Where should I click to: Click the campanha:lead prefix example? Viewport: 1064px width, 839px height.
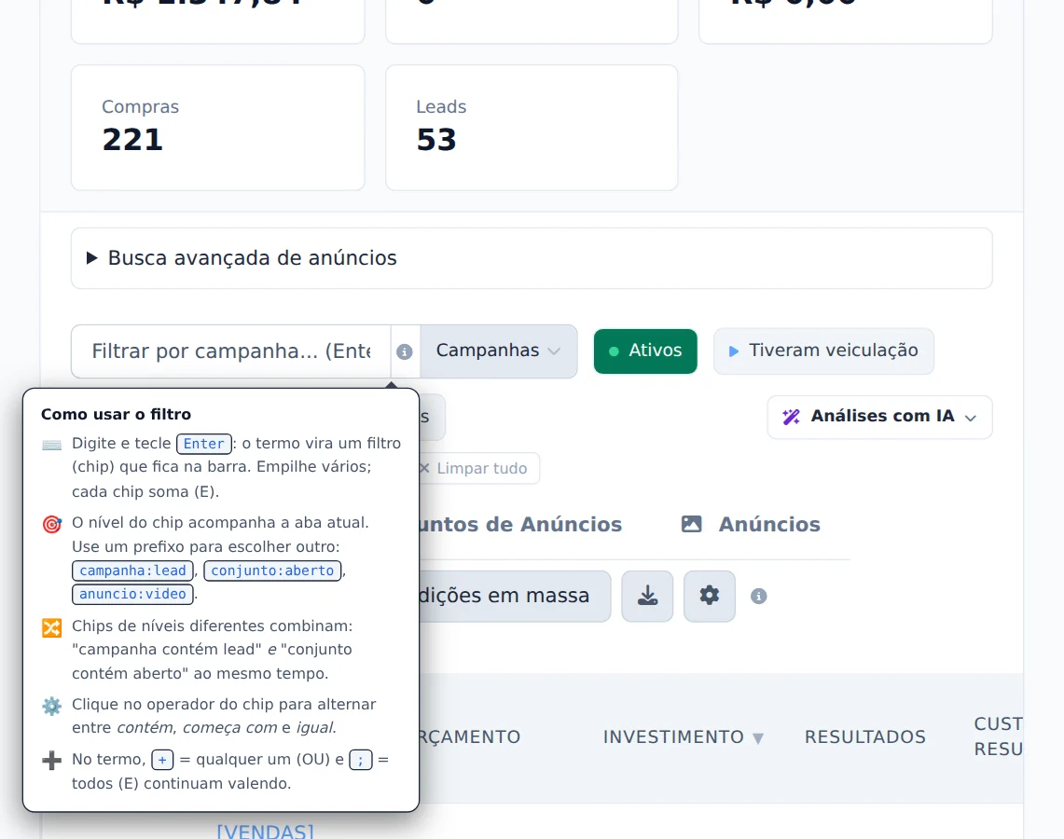tap(133, 571)
